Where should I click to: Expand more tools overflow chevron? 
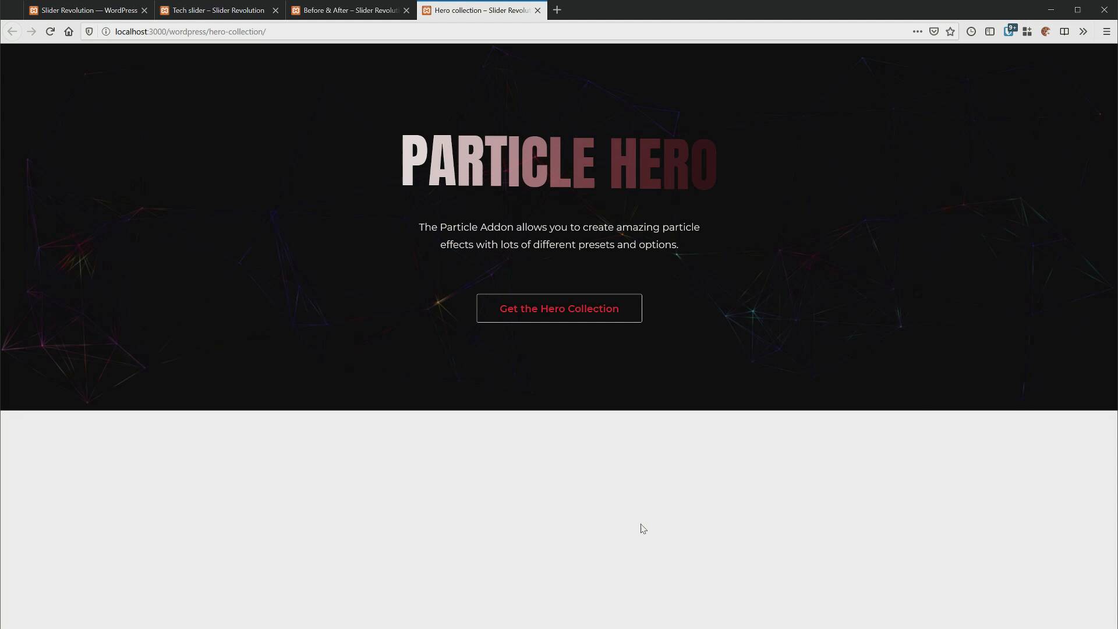click(x=1083, y=31)
